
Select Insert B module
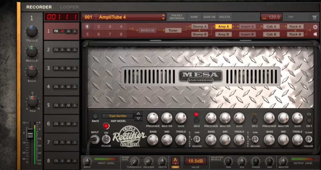pos(247,34)
